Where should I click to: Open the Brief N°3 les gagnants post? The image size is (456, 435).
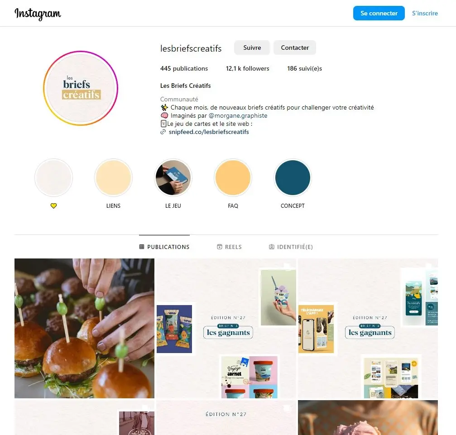coord(226,328)
